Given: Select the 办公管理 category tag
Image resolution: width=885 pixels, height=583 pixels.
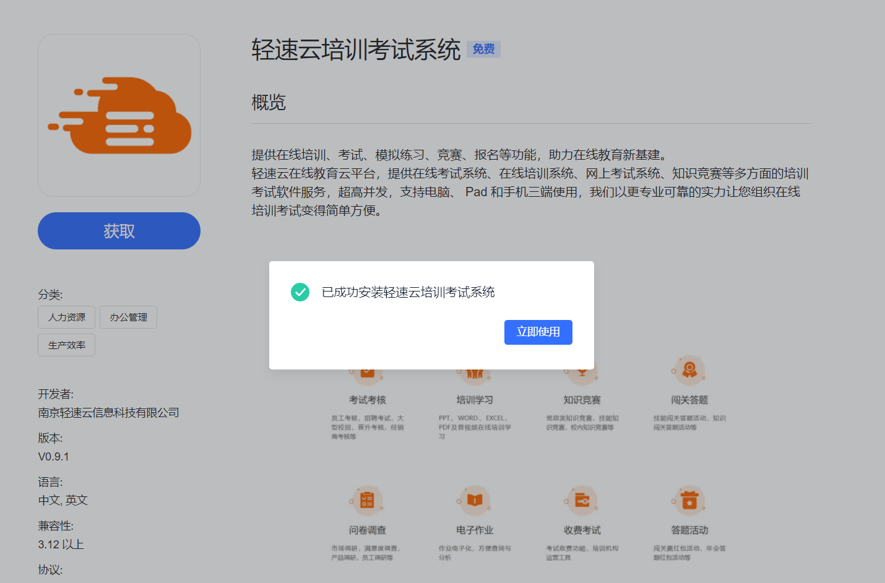Looking at the screenshot, I should click(128, 317).
